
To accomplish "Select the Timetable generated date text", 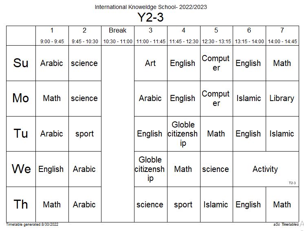I will [32, 224].
